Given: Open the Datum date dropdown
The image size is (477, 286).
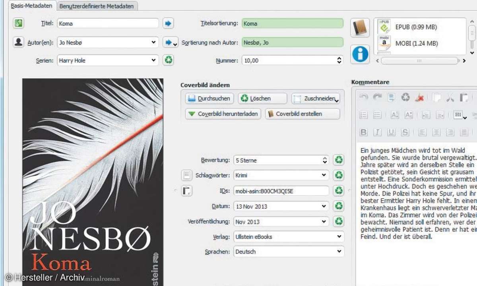Looking at the screenshot, I should click(x=324, y=206).
